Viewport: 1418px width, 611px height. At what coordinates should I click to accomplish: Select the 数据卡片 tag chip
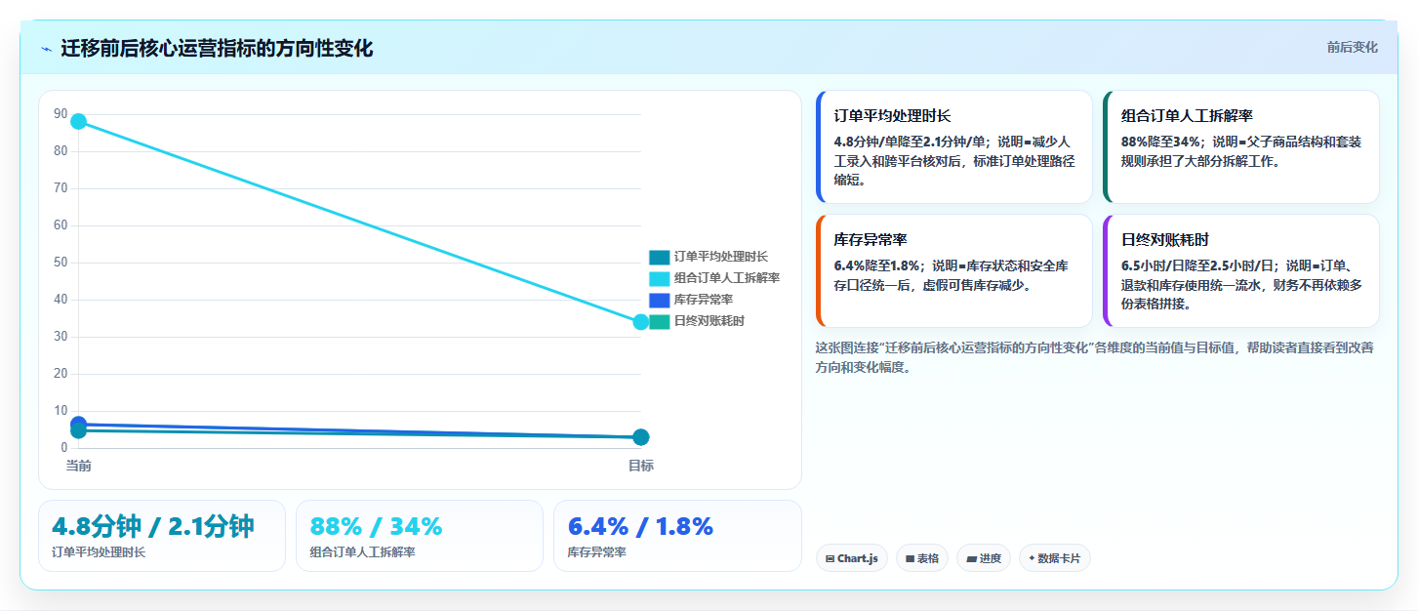(x=1055, y=558)
